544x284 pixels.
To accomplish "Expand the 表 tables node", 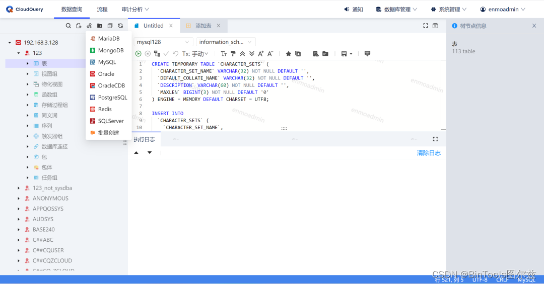I will pos(27,63).
